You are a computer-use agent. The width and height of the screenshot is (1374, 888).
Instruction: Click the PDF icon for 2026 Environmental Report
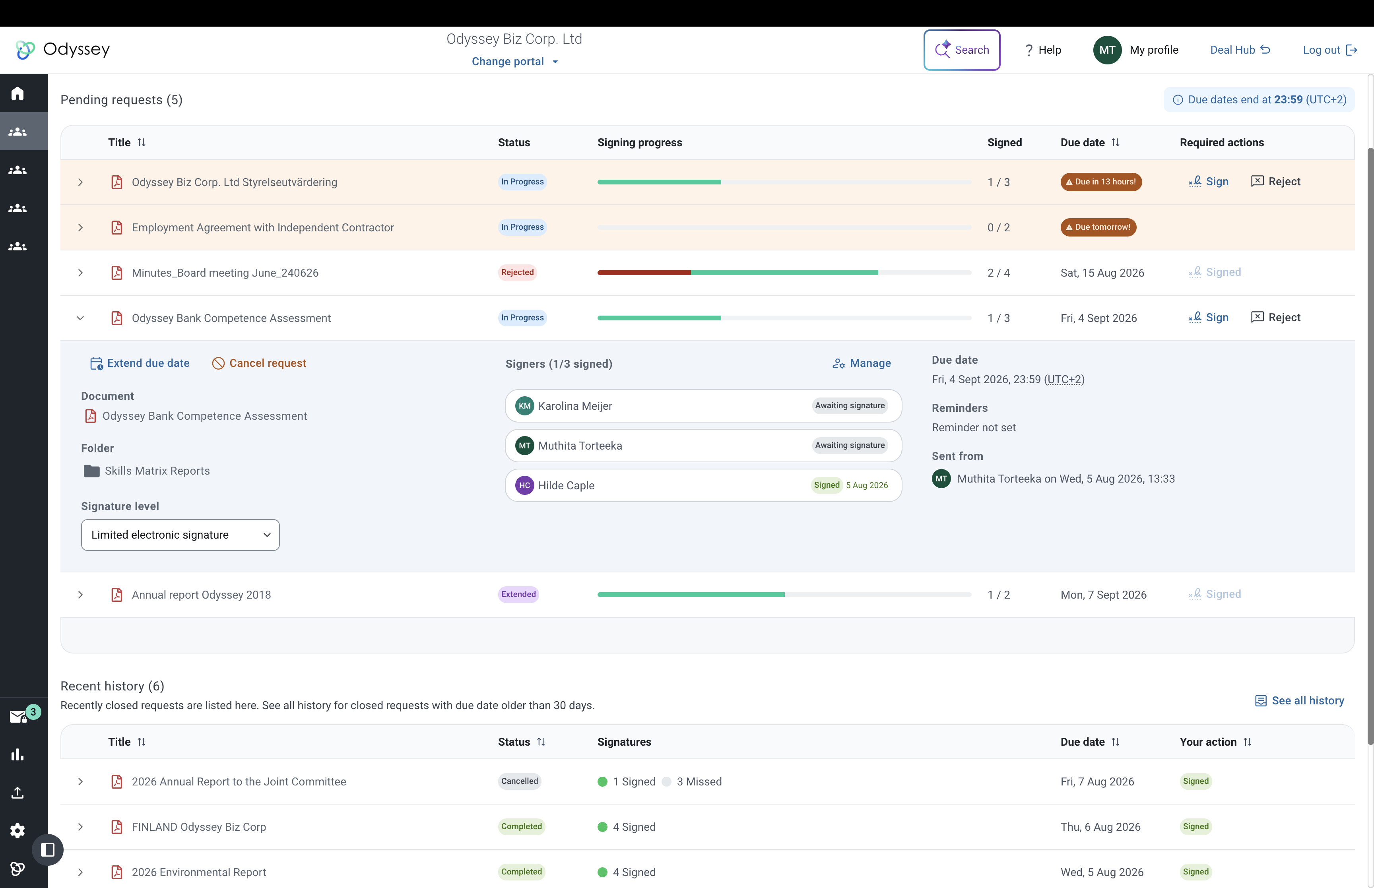click(116, 872)
